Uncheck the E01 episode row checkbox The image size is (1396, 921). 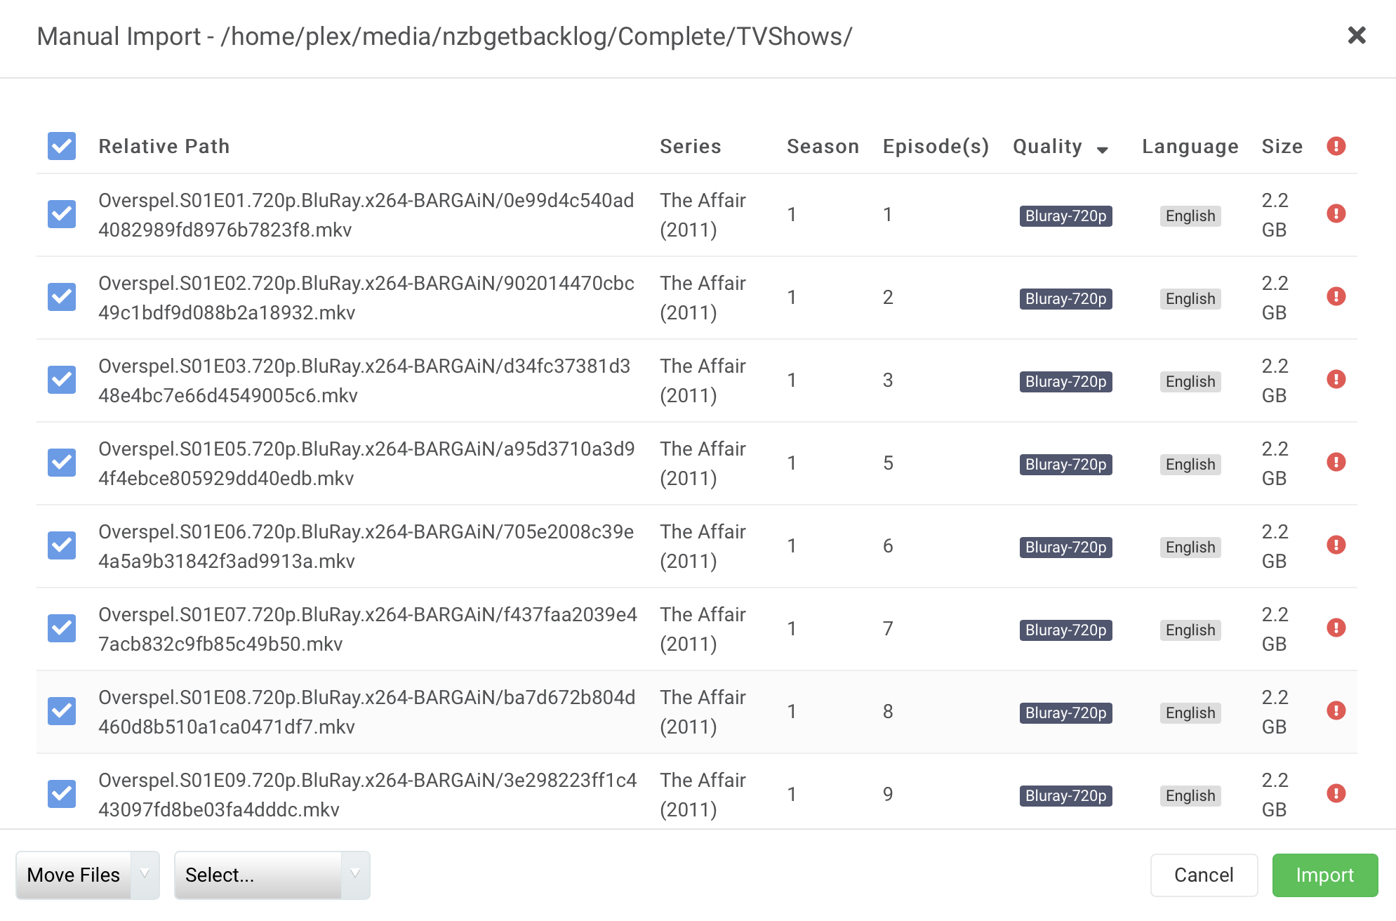click(61, 215)
